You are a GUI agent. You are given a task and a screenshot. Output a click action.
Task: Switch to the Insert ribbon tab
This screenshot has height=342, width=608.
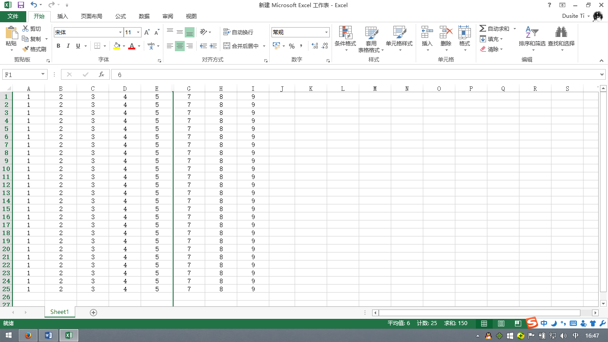(63, 16)
